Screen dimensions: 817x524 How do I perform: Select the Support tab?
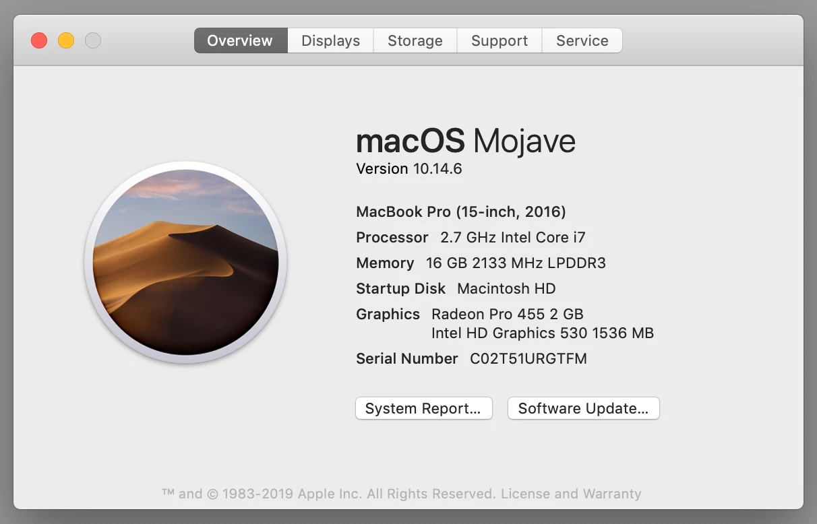point(500,40)
